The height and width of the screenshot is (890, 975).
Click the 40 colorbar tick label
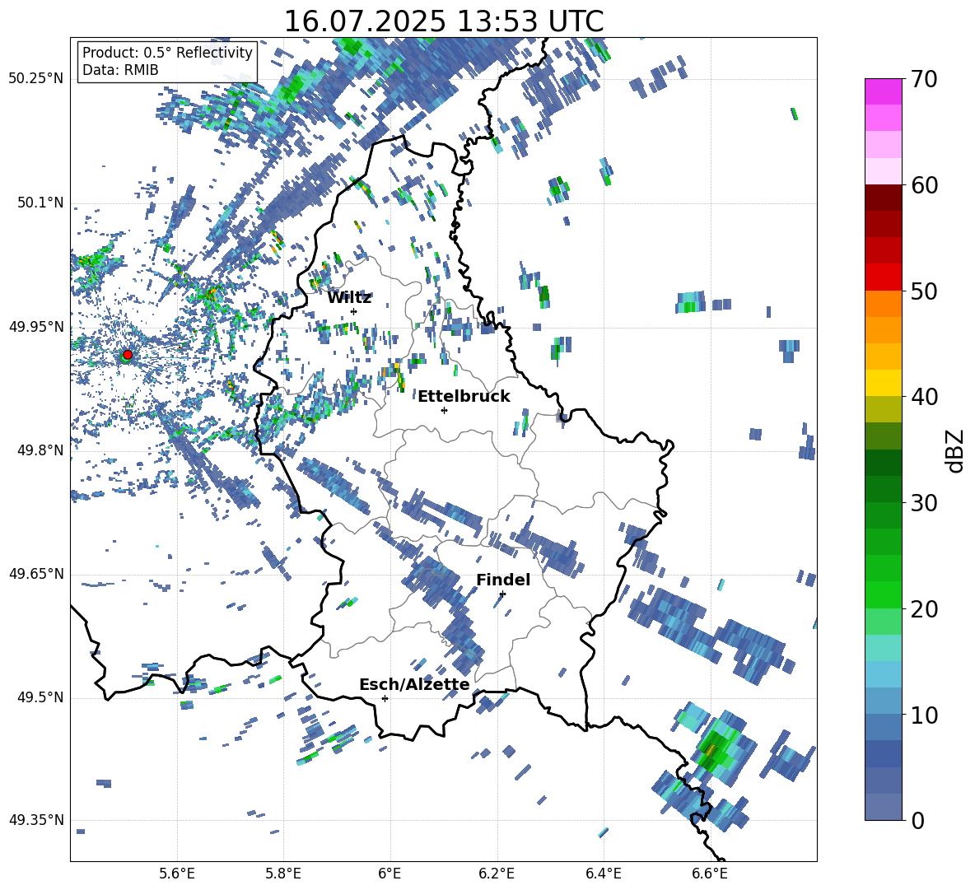(923, 397)
